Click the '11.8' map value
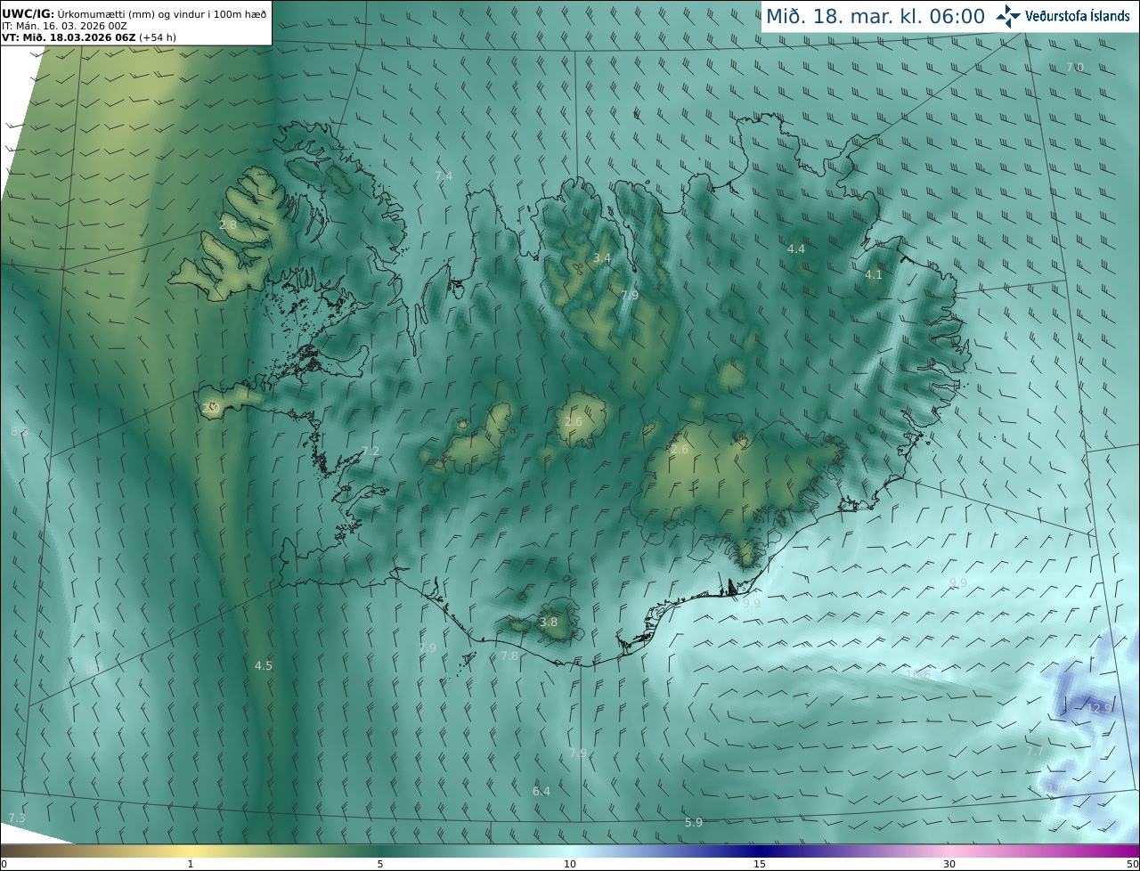The image size is (1140, 871). [x=1053, y=788]
